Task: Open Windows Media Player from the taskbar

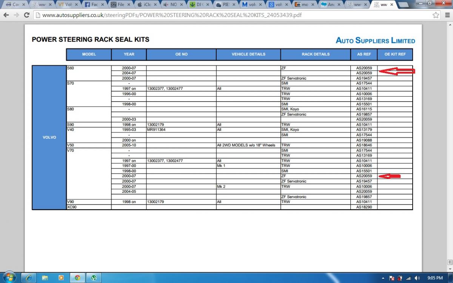Action: [61, 278]
